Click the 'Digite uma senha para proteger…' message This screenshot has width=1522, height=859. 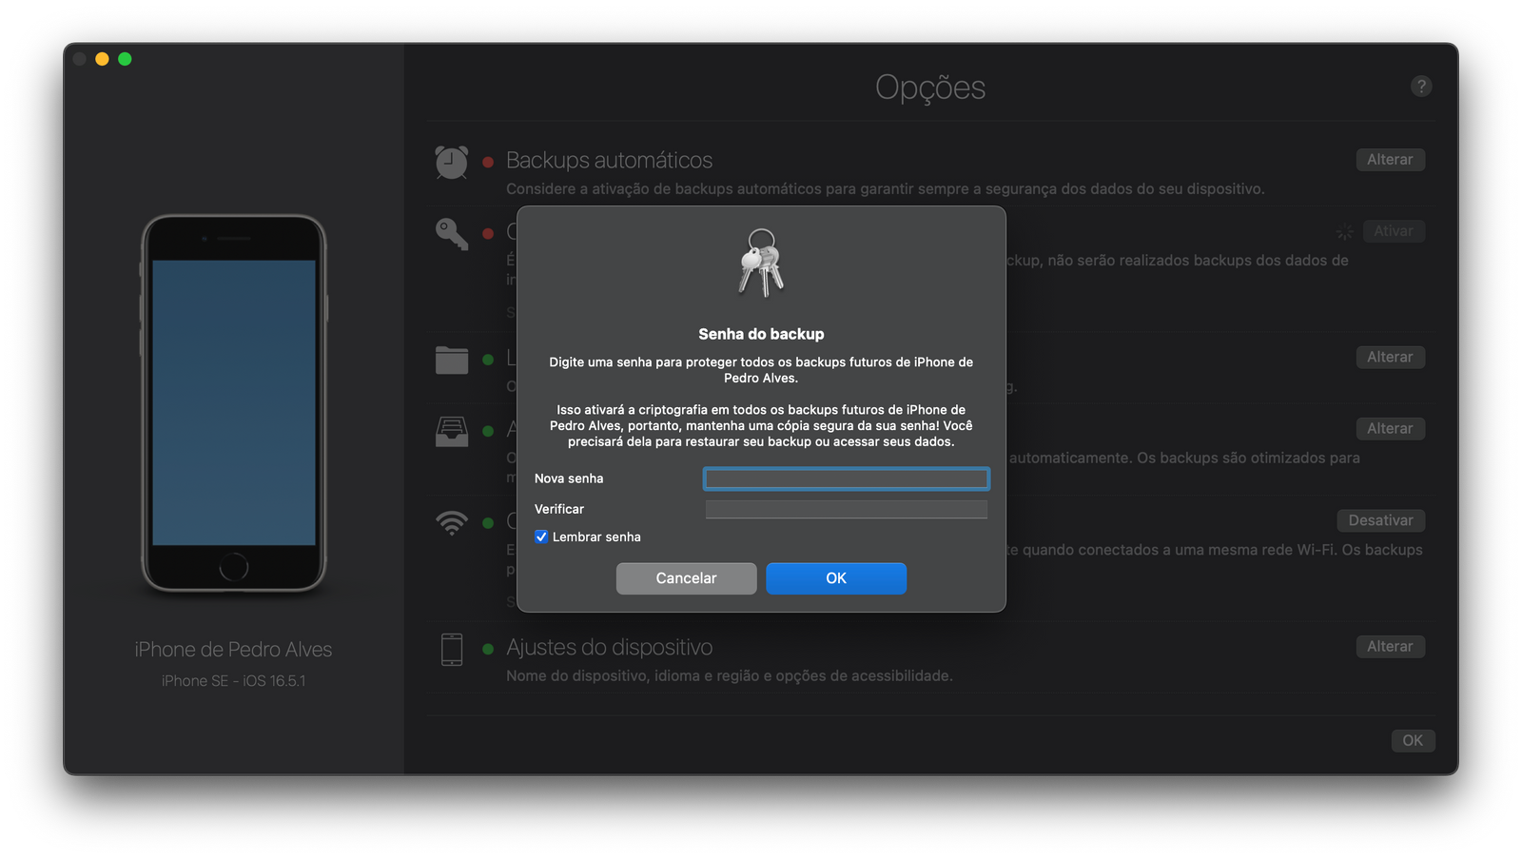pyautogui.click(x=761, y=370)
